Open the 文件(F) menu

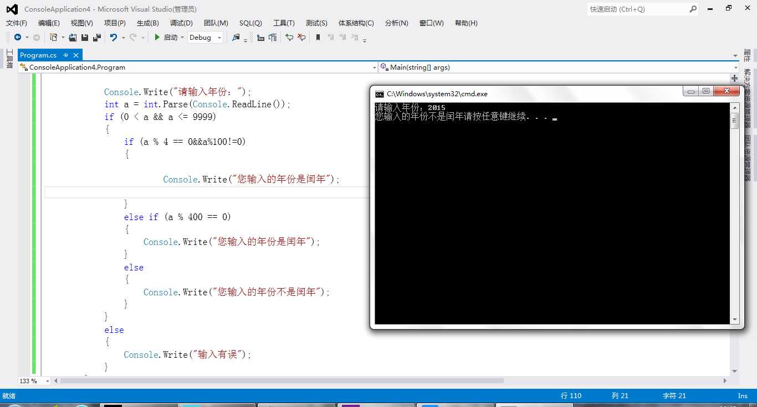coord(17,23)
